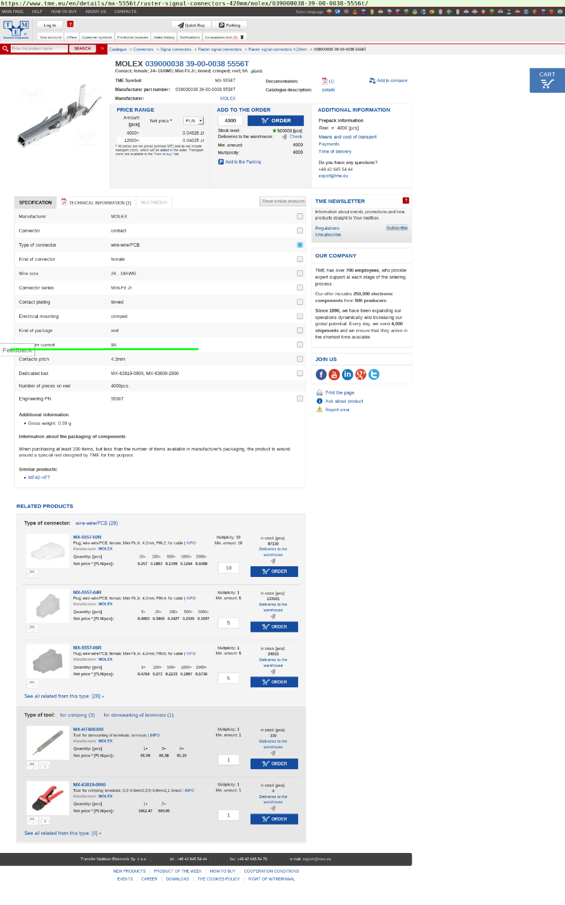The width and height of the screenshot is (565, 905).
Task: Open the MX-5557-02R product link
Action: pyautogui.click(x=87, y=537)
